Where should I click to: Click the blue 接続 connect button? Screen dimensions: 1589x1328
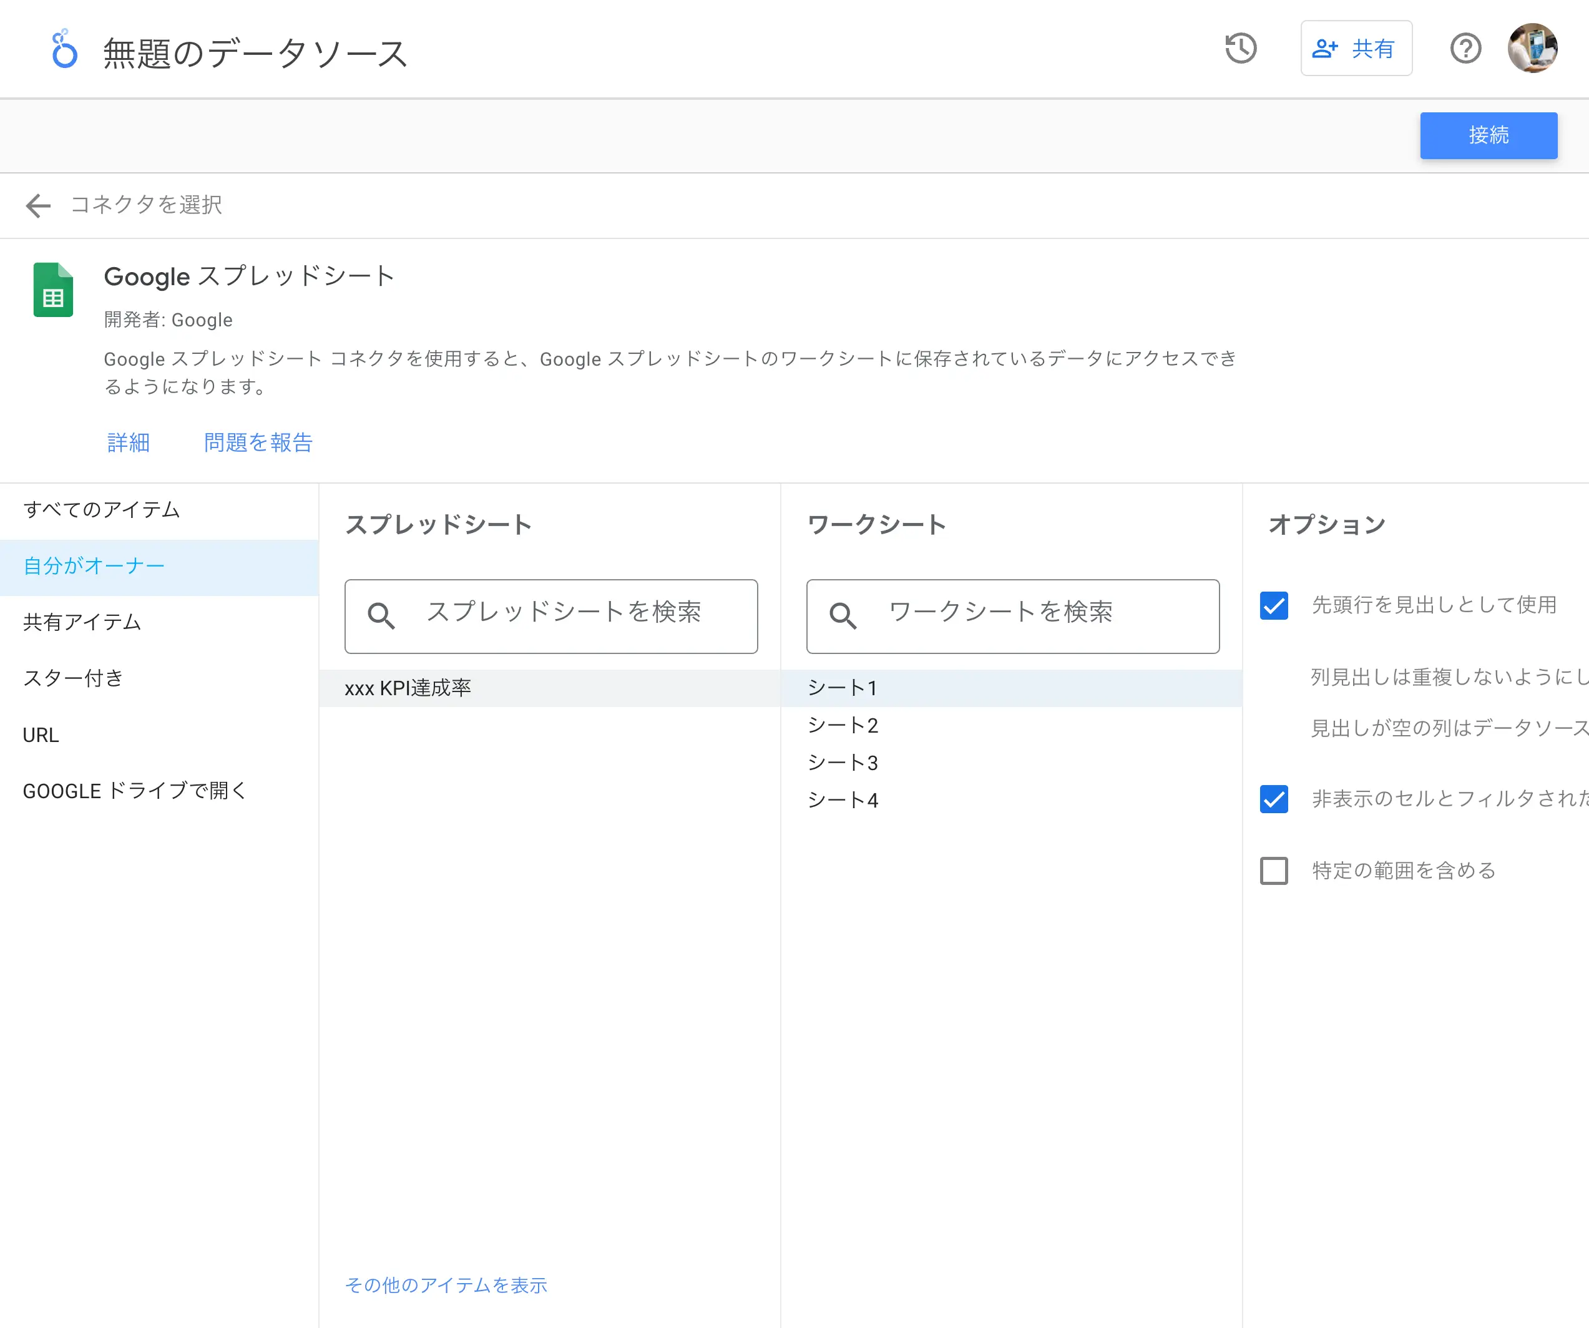pyautogui.click(x=1489, y=135)
